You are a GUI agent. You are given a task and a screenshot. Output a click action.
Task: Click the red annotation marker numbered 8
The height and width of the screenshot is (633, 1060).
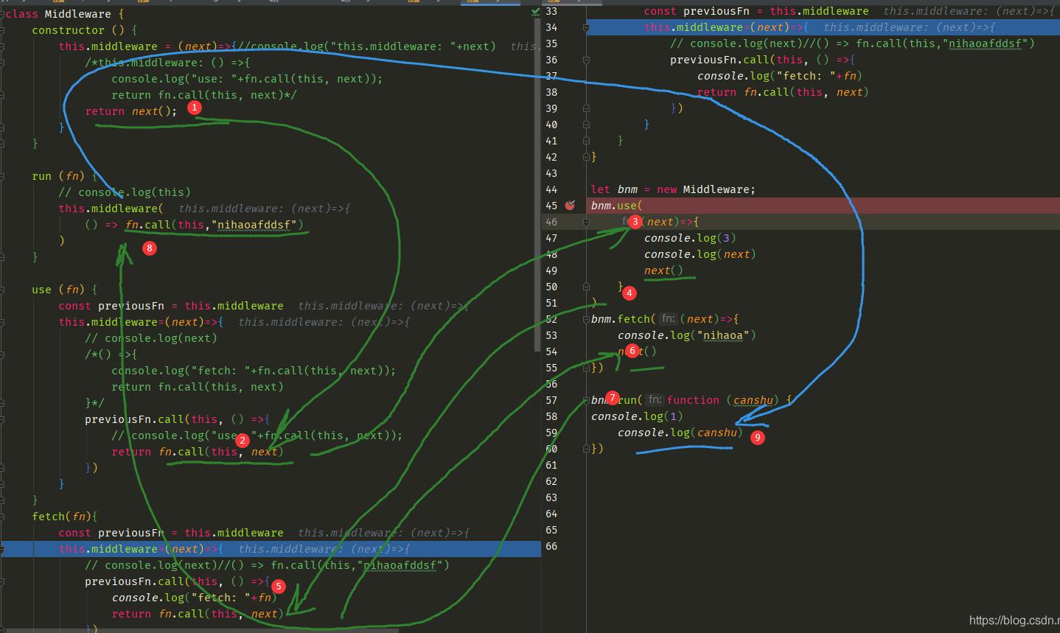pos(150,248)
